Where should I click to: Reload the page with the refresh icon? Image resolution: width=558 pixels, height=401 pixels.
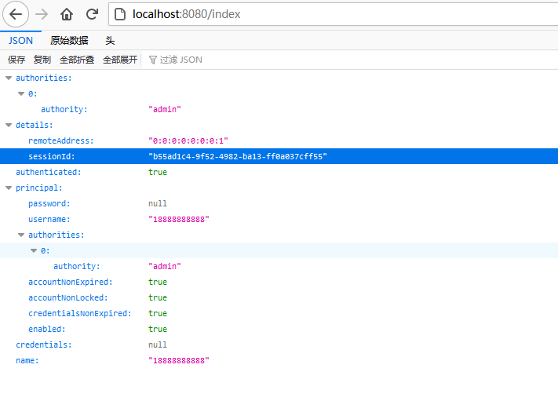pyautogui.click(x=92, y=14)
